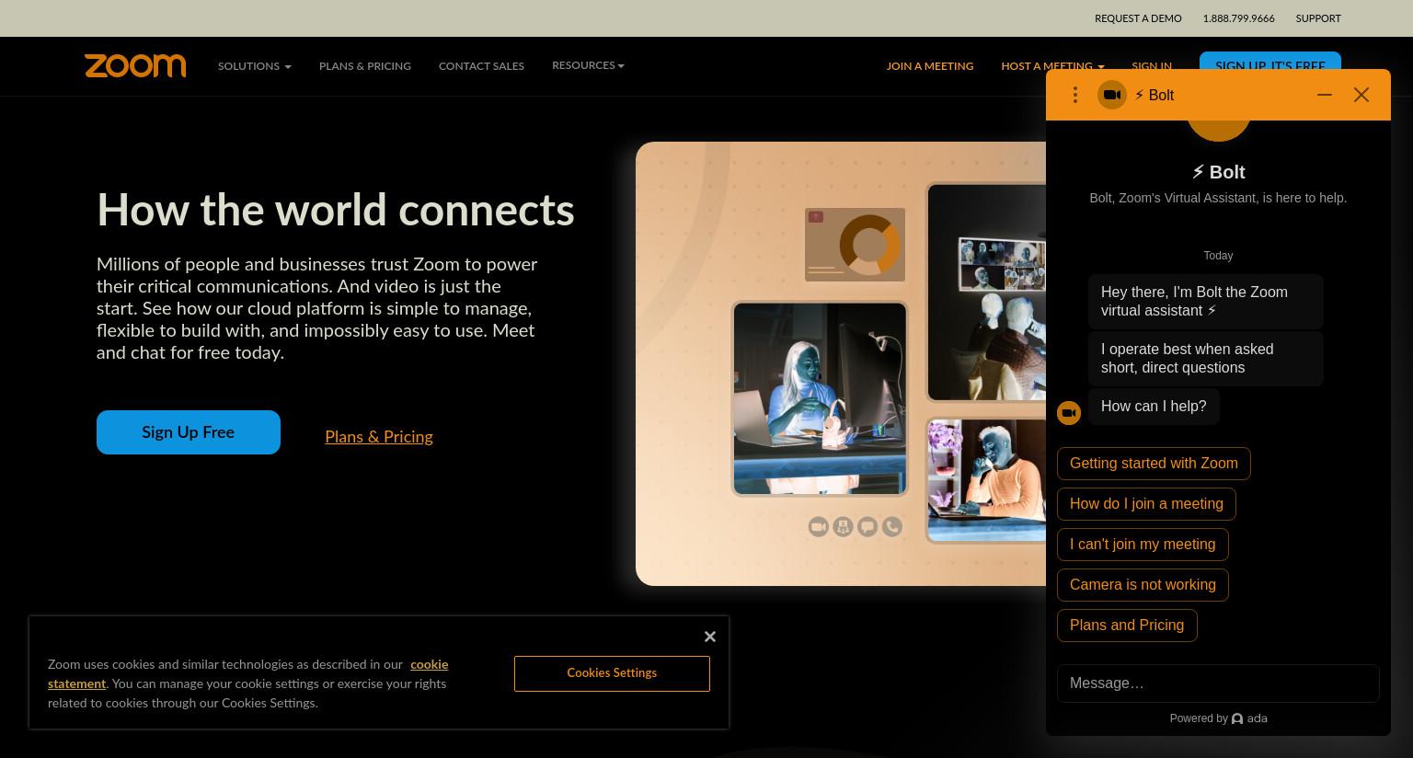Click the small Bolt avatar beside messages
The height and width of the screenshot is (758, 1413).
coord(1069,413)
